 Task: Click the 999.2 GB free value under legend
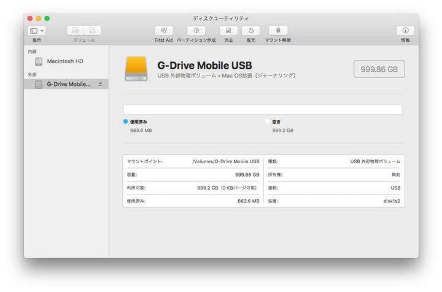tap(283, 130)
